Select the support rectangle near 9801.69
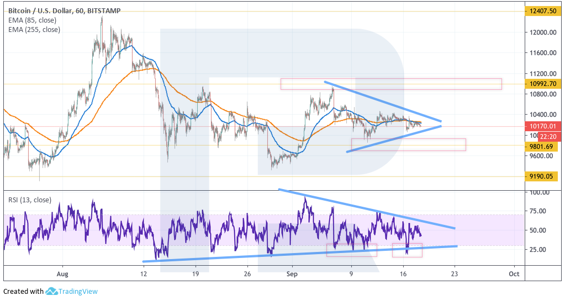Screen dimensions: 565x301 click(x=408, y=144)
